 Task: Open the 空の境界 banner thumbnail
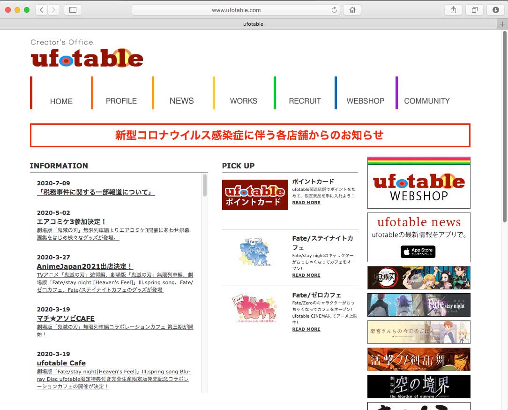(418, 386)
